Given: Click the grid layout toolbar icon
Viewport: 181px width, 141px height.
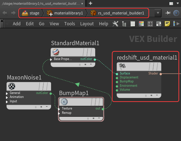Looking at the screenshot, I should pyautogui.click(x=150, y=24).
